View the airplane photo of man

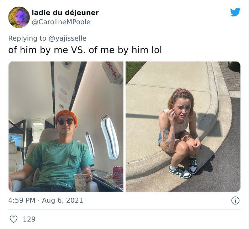pos(66,126)
